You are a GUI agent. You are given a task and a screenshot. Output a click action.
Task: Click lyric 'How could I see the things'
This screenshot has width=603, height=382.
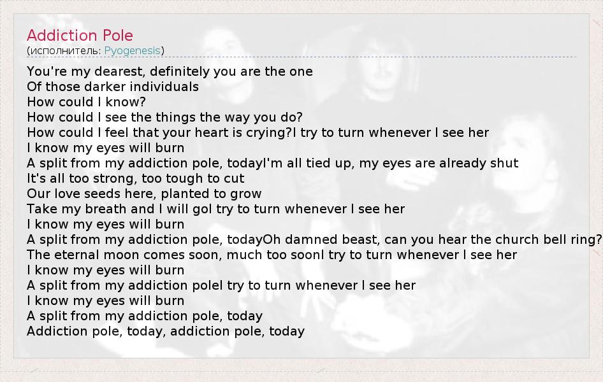pos(127,117)
